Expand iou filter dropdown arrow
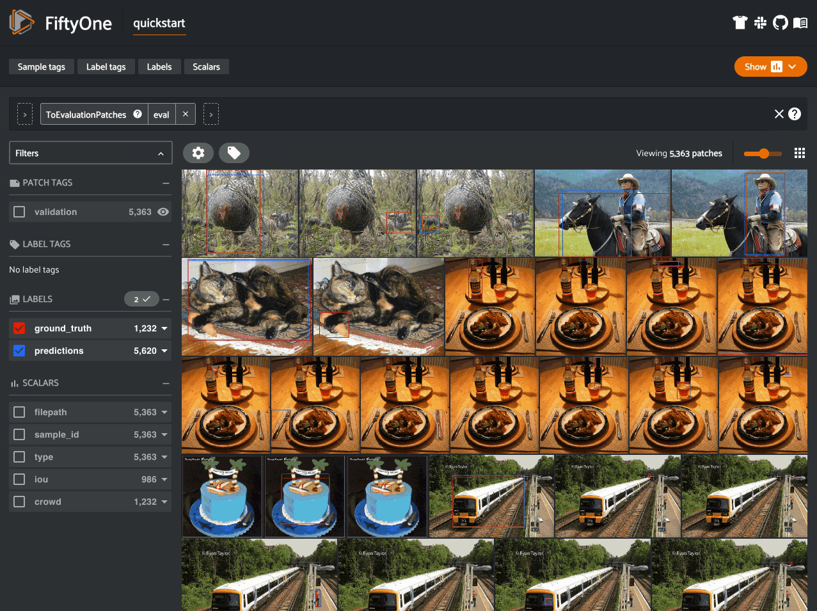The height and width of the screenshot is (611, 817). pyautogui.click(x=164, y=479)
